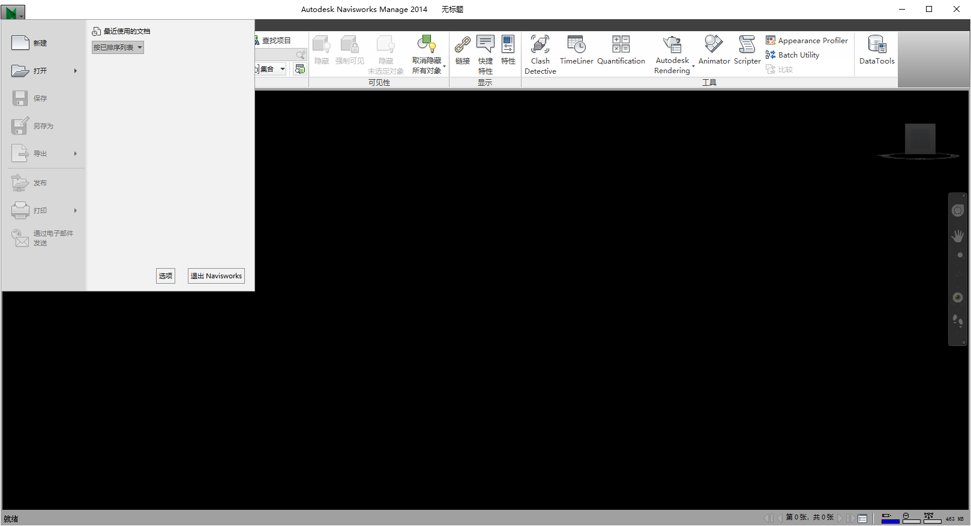Image resolution: width=971 pixels, height=526 pixels.
Task: Select the Look Around eye tool
Action: [x=958, y=297]
